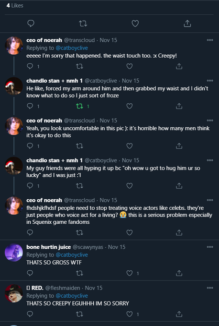Viewport: 219px width, 326px height.
Task: Retweet the 'THATS SO CREEPY' reply
Action: [x=79, y=314]
